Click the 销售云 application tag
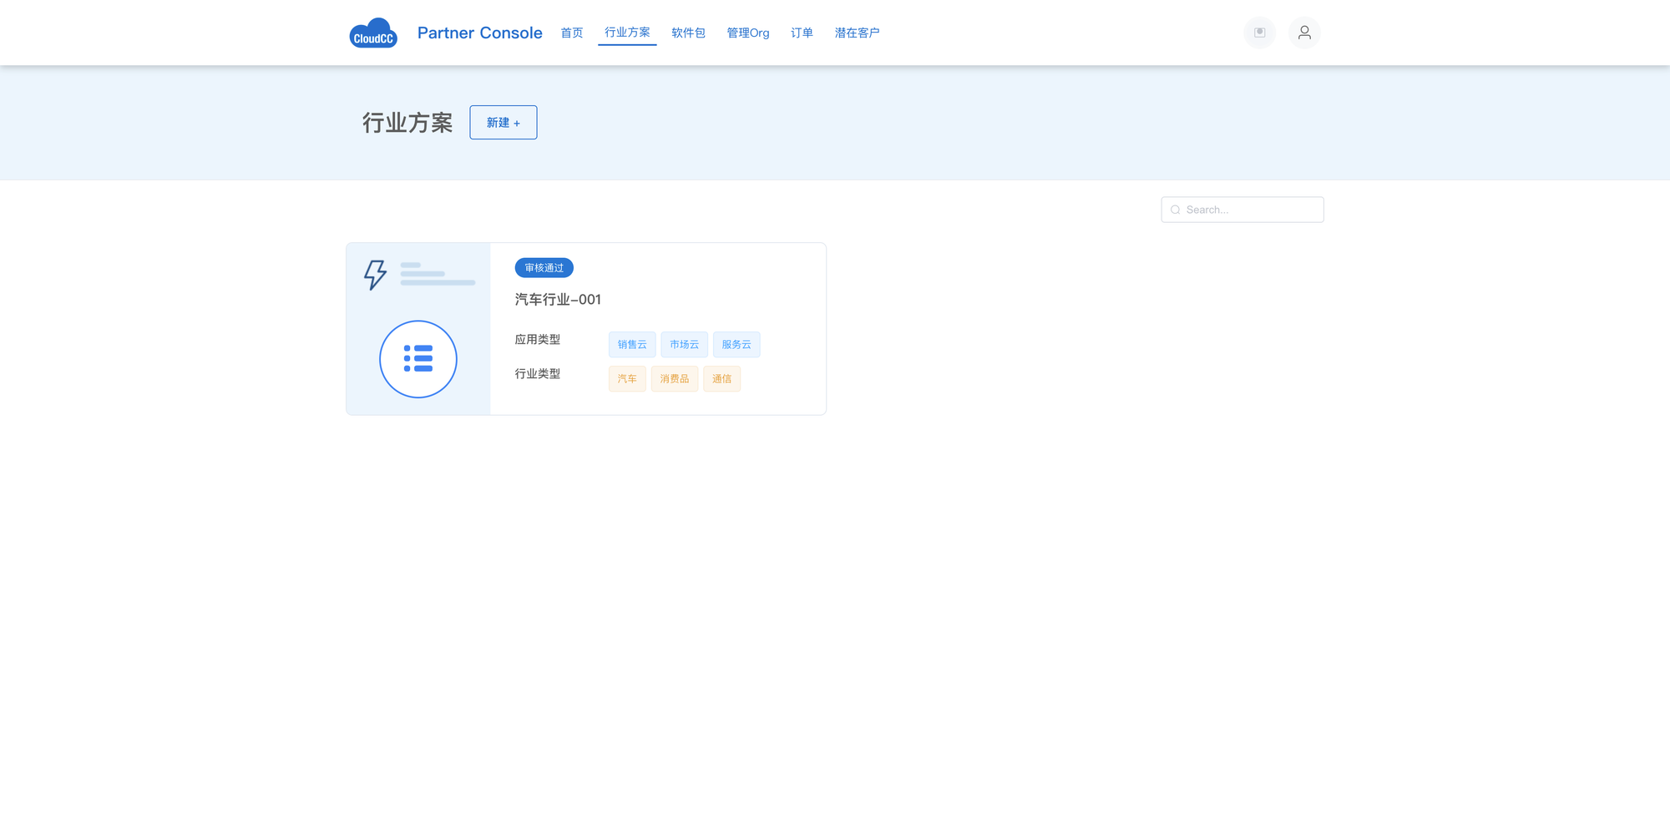This screenshot has height=840, width=1670. [x=632, y=345]
